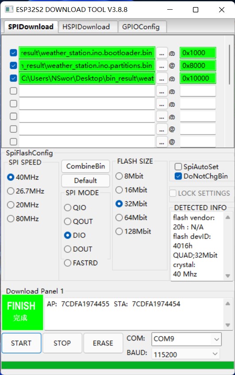
Task: Select 80MHz SPI speed
Action: (23, 218)
